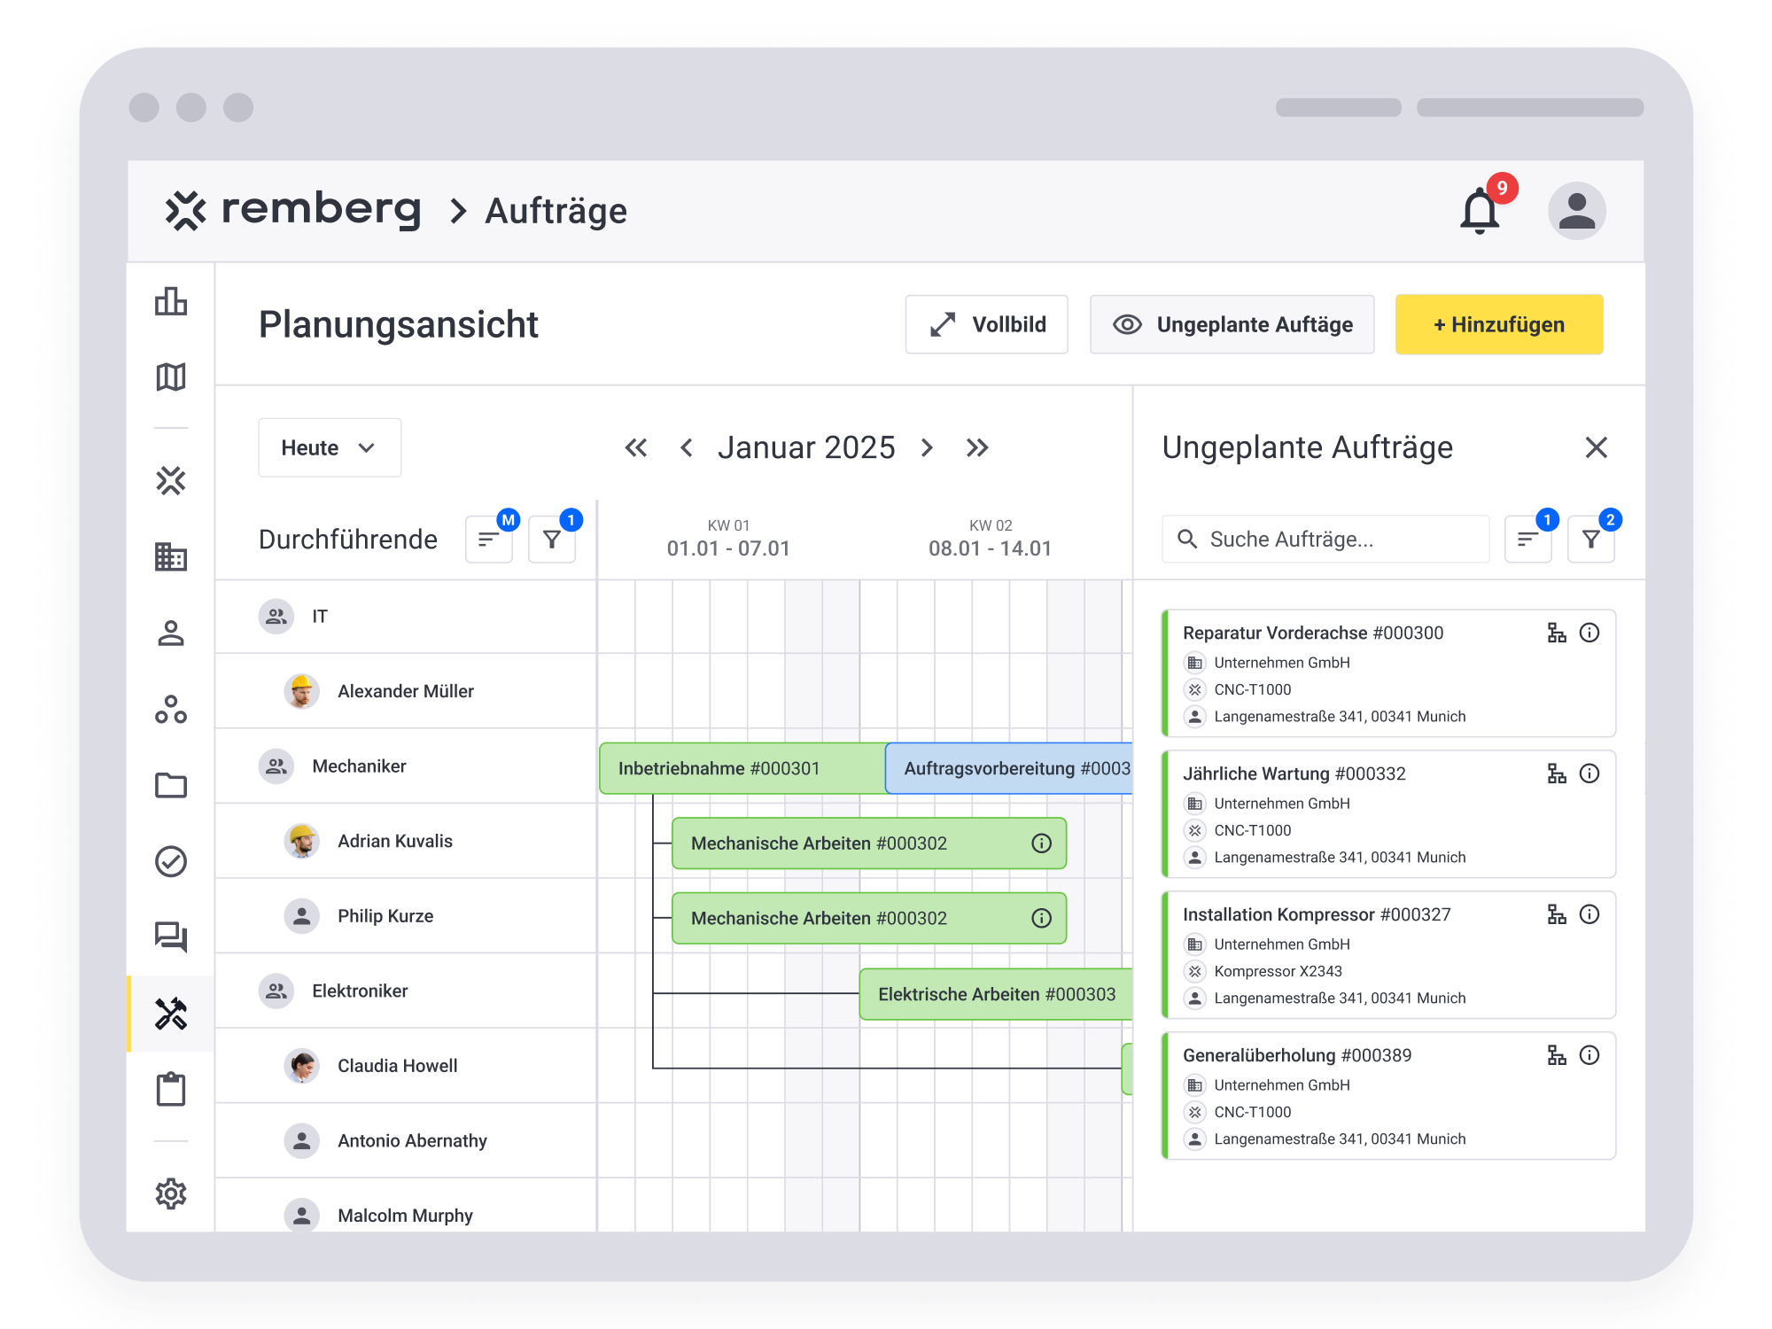Open the dashboard bar chart sidebar icon

[x=171, y=302]
